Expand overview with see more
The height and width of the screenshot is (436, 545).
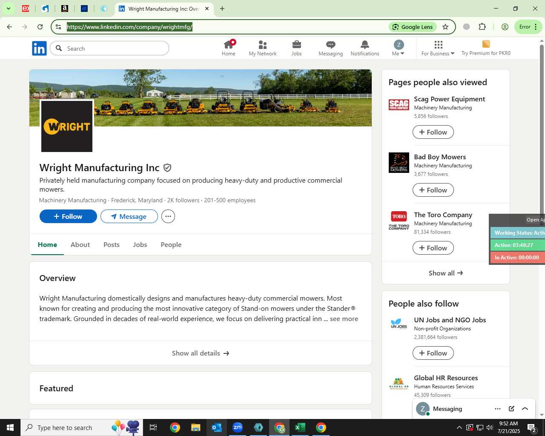pos(344,318)
